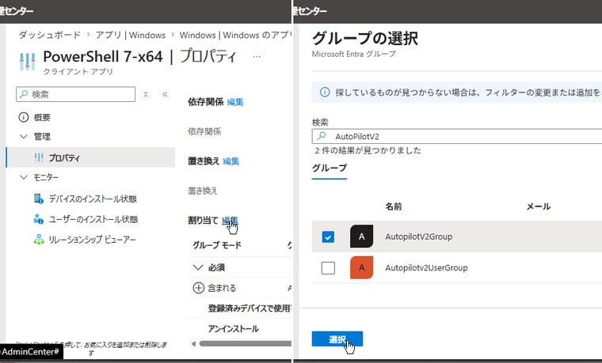Clear the left menu search with X icon
This screenshot has width=602, height=363.
[x=146, y=94]
